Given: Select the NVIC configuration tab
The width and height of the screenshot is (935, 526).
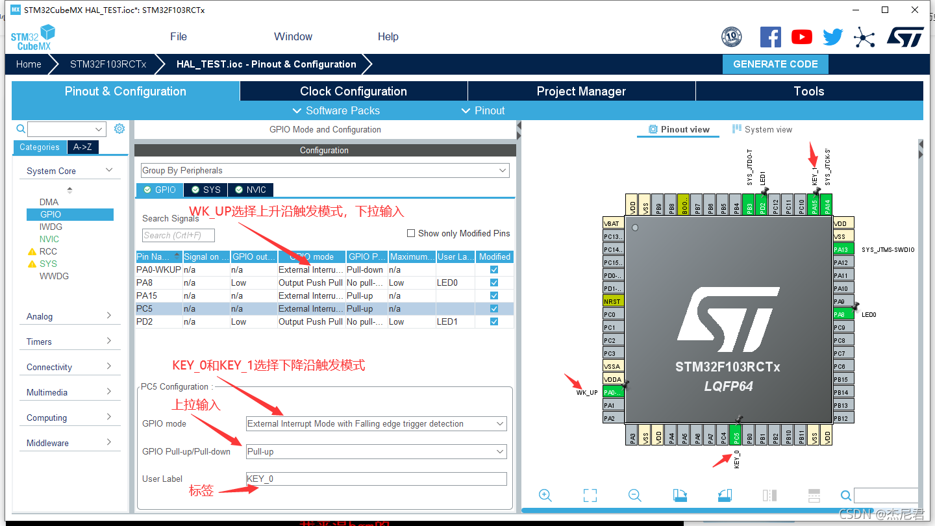Looking at the screenshot, I should 251,190.
